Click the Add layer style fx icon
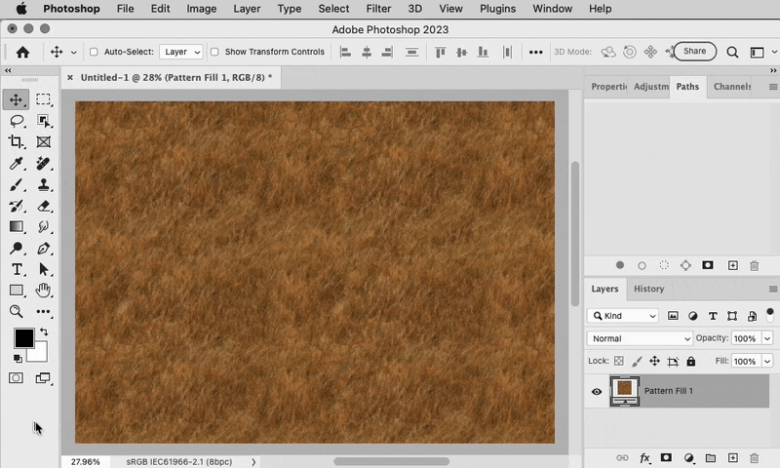Viewport: 780px width, 468px height. click(x=644, y=458)
